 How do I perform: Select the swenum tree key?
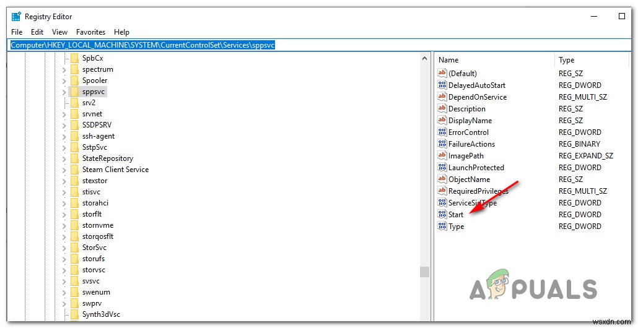pyautogui.click(x=96, y=292)
